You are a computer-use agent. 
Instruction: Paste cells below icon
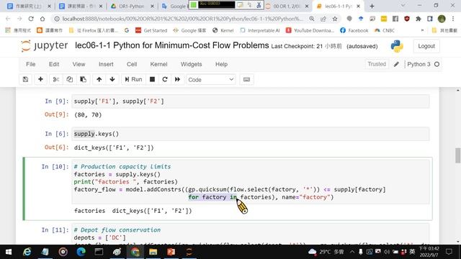tap(84, 79)
